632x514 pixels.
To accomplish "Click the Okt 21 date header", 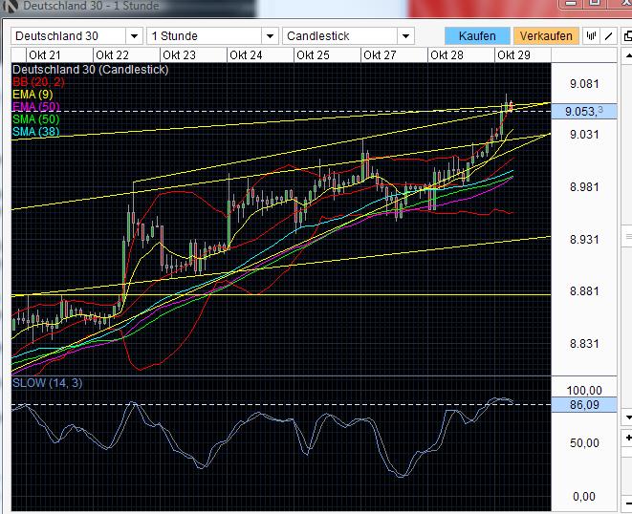I will (45, 54).
